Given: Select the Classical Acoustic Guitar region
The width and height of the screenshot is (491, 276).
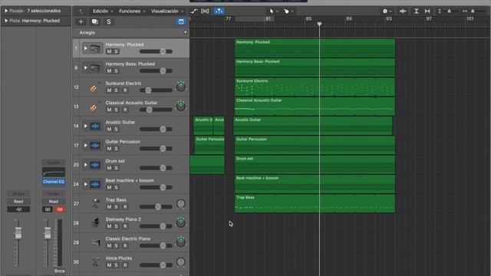Looking at the screenshot, I should (x=315, y=107).
